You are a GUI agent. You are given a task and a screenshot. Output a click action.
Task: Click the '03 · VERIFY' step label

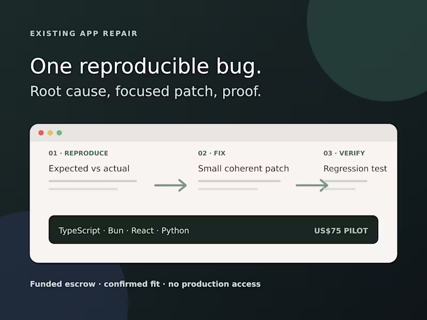[344, 153]
